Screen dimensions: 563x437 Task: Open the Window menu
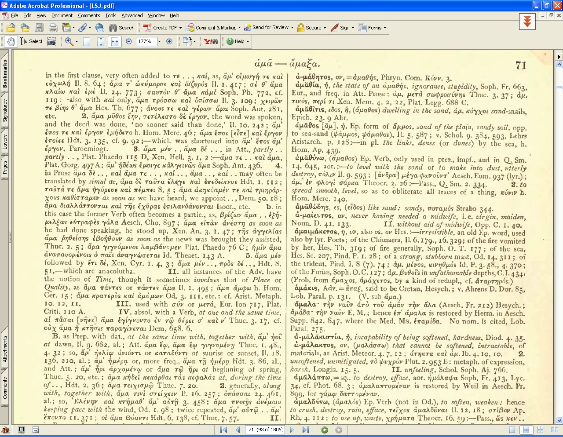(156, 15)
